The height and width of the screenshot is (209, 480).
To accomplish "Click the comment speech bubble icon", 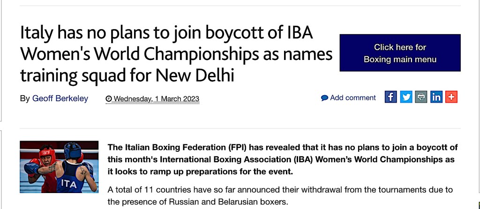I will click(324, 98).
